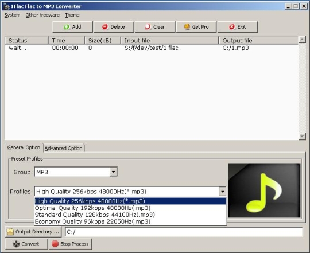Click the Output Directory button label
Screen dimensions: 310x253
[x=37, y=232]
